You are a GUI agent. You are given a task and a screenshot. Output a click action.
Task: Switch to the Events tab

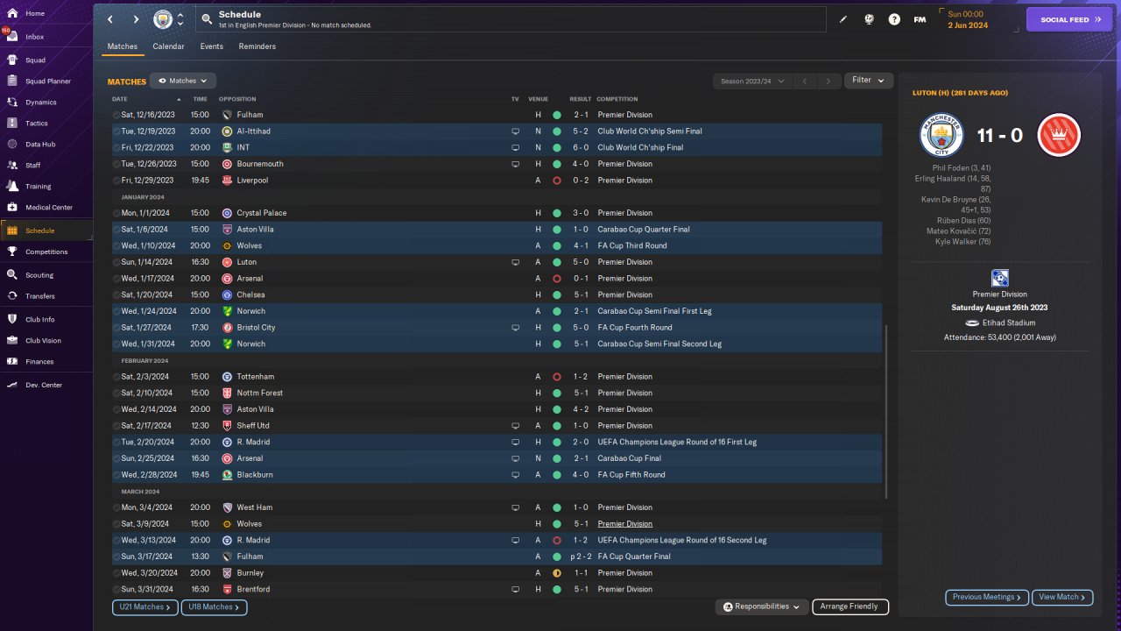click(x=211, y=46)
